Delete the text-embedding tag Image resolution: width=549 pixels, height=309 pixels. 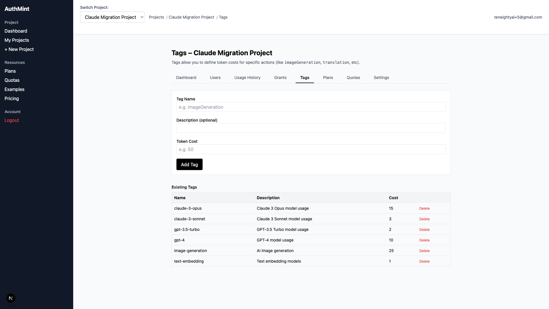pos(424,262)
